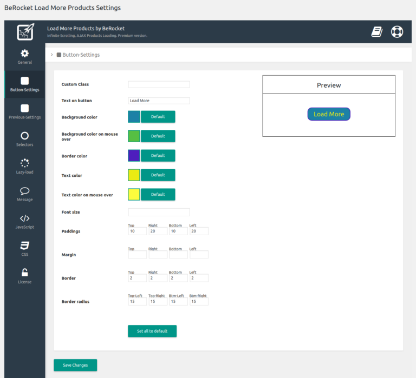Click the Paddings Top field
416x378 pixels.
pos(138,231)
